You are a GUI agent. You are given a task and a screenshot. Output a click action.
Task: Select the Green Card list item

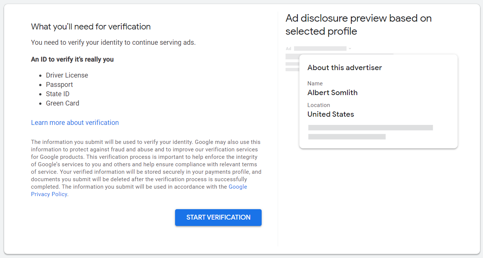tap(62, 103)
